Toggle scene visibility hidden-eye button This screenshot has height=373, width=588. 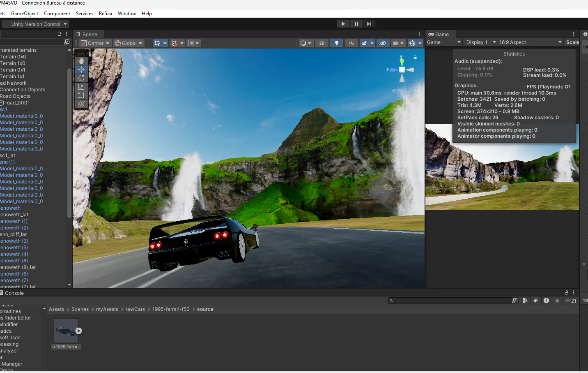383,43
